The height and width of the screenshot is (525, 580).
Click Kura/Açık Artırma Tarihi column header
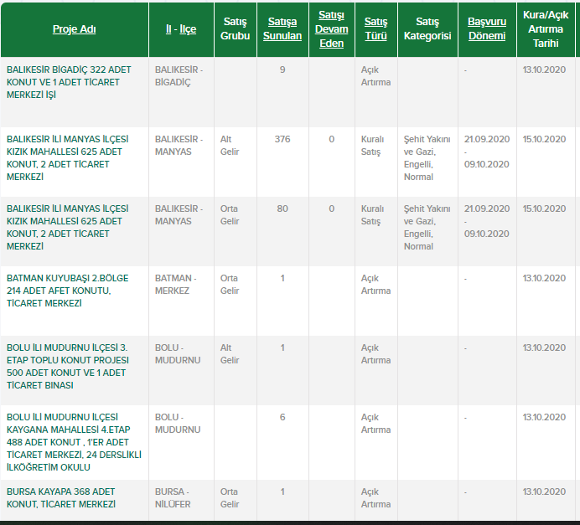pos(545,29)
